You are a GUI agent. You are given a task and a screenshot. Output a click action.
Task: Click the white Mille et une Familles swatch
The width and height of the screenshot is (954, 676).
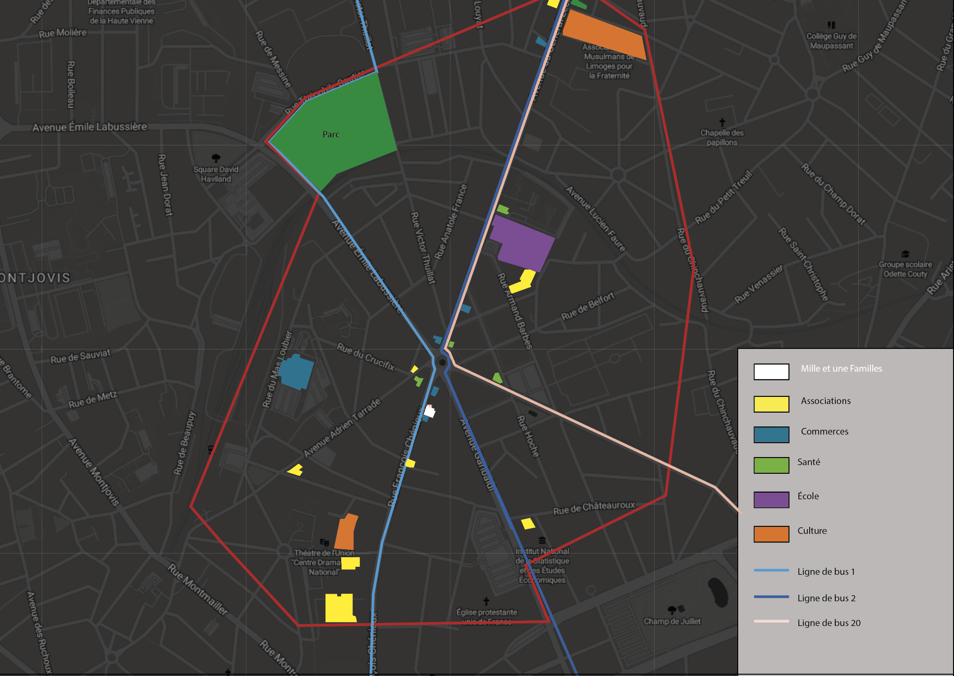tap(771, 372)
